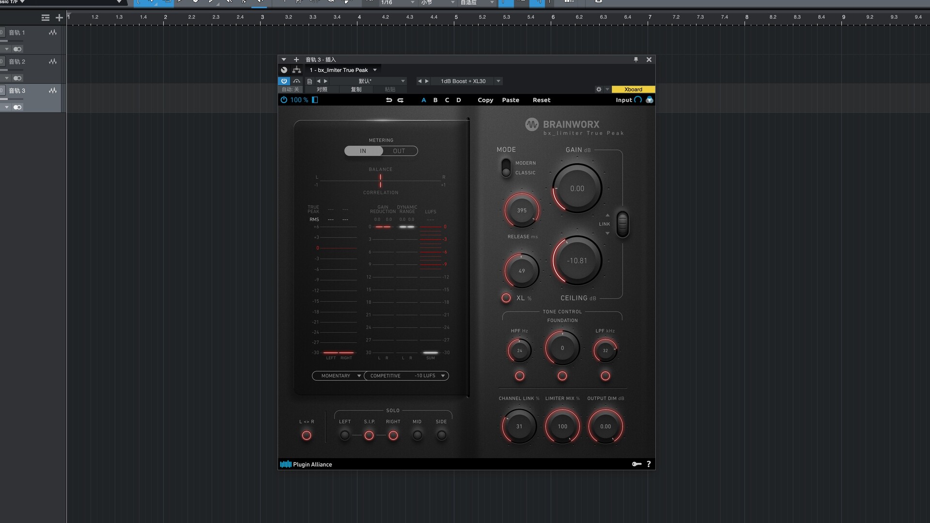Expand 音轨 1 track arrow
The image size is (930, 523).
7,49
